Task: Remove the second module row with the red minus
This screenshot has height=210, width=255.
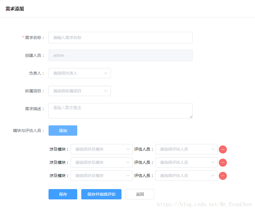Action: 223,163
